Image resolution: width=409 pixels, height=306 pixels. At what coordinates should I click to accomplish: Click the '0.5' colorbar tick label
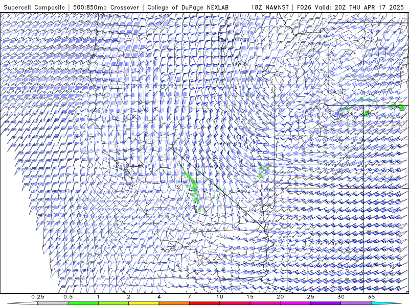68,297
